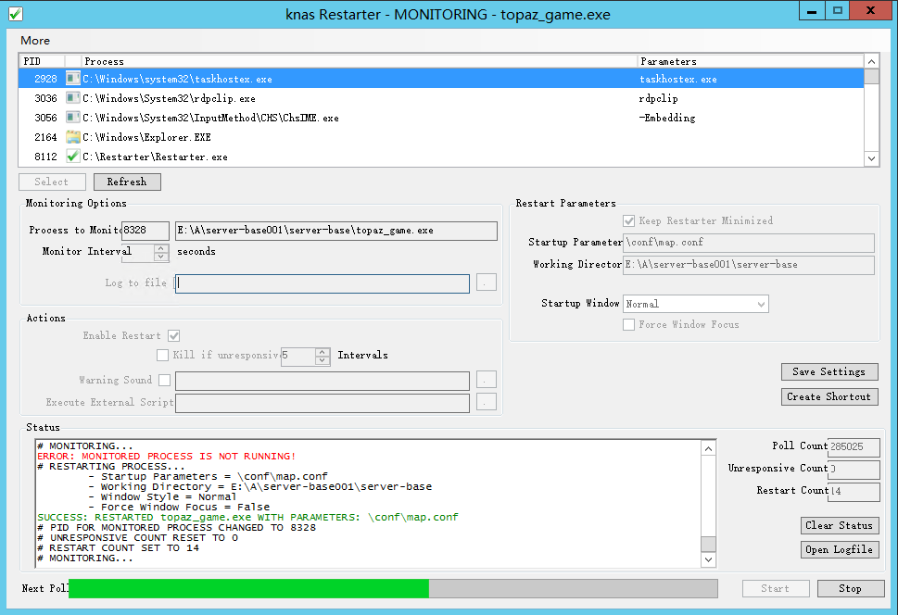898x615 pixels.
Task: Click browse button next to Warning Sound field
Action: (x=487, y=380)
